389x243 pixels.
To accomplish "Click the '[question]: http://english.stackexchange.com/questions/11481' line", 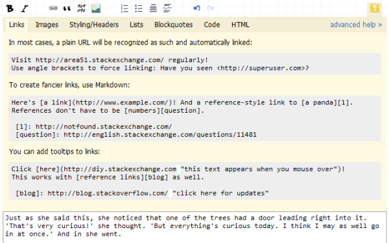I will point(136,135).
